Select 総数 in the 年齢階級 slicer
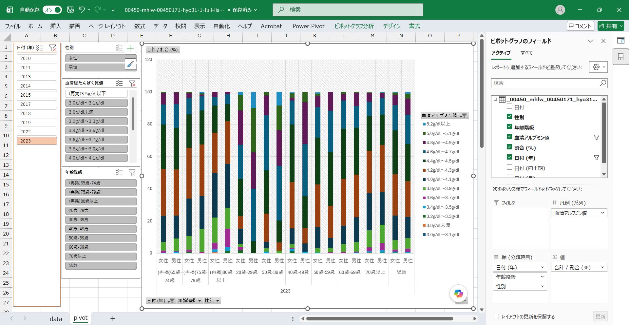The image size is (629, 325). [101, 265]
